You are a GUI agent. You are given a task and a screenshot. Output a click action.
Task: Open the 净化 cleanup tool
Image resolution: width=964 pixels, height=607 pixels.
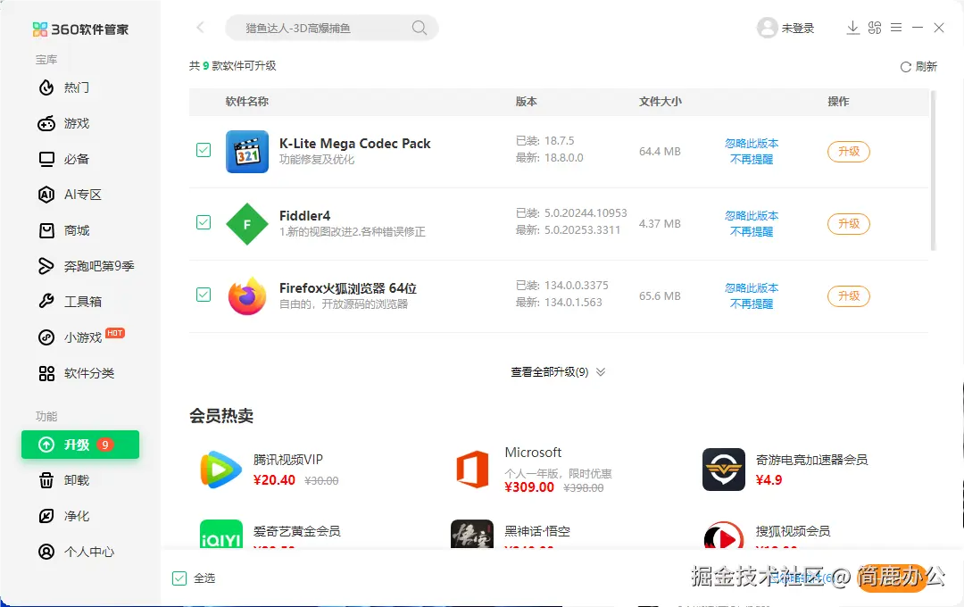point(71,516)
